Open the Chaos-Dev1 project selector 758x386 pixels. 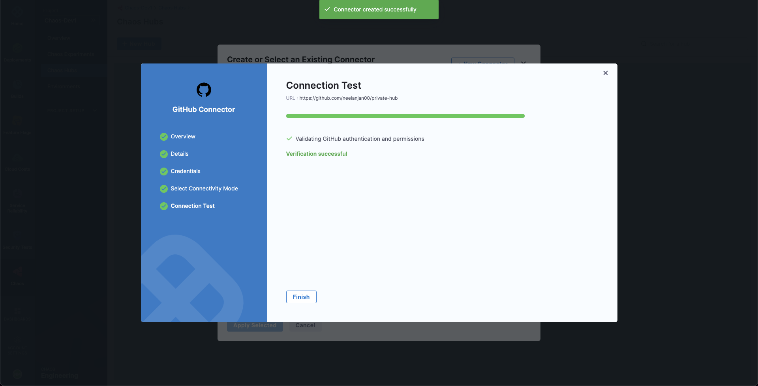click(71, 21)
